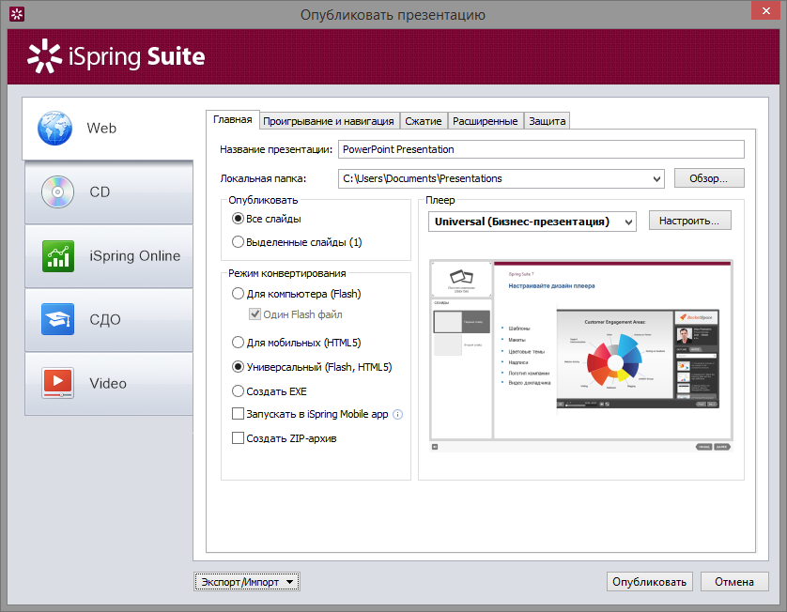Click the Название презентации text field
This screenshot has width=787, height=612.
(x=541, y=149)
